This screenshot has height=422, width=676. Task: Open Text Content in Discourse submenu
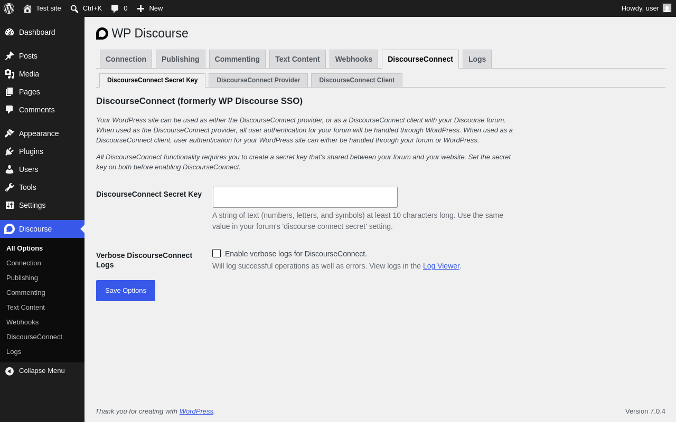coord(25,308)
